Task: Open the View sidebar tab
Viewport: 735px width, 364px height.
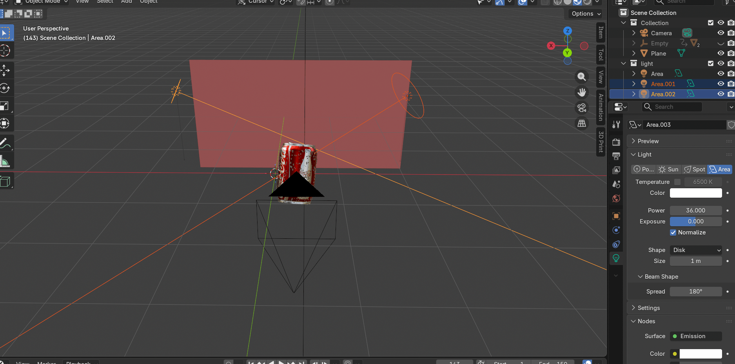Action: [601, 77]
